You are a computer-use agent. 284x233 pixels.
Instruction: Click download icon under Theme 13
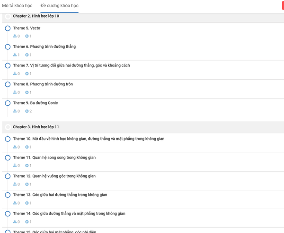[15, 203]
